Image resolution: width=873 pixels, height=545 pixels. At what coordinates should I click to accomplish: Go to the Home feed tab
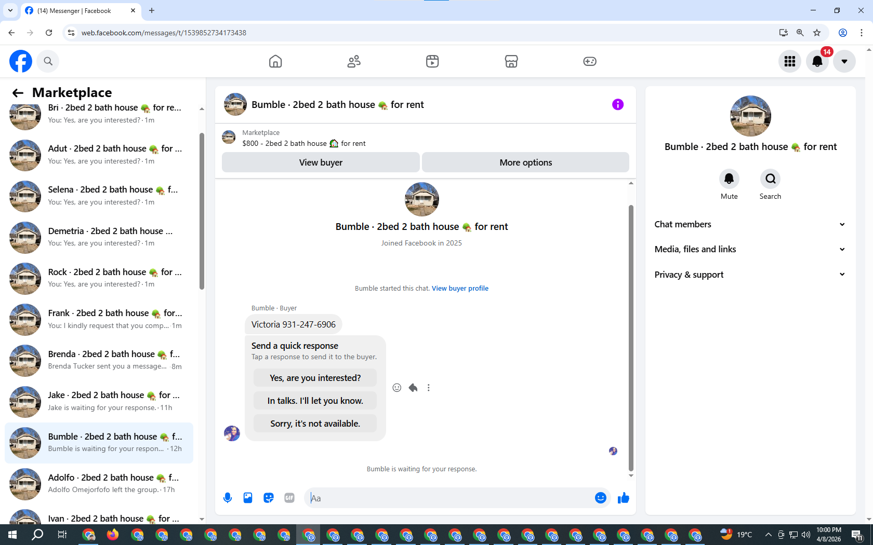pyautogui.click(x=275, y=61)
